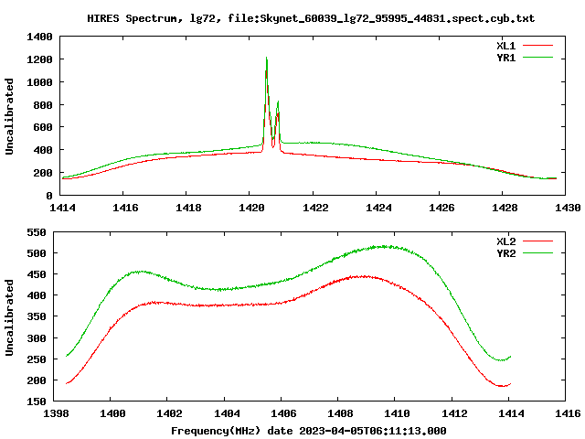Click the 1200 tick on upper y-axis
Screen dimensions: 585x439
(39, 59)
